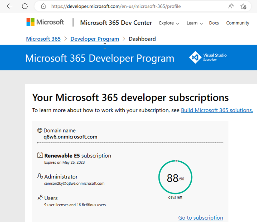Screen dimensions: 257x222
Task: Click 'Your Microsoft 365 developer subscriptions' heading
Action: 130,98
